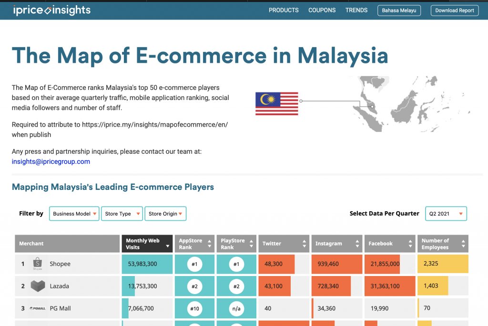The image size is (488, 326).
Task: Sort by Monthly Web Visits arrow
Action: pyautogui.click(x=168, y=246)
